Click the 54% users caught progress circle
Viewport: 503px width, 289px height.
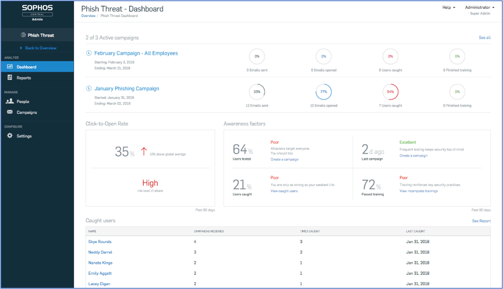click(390, 92)
